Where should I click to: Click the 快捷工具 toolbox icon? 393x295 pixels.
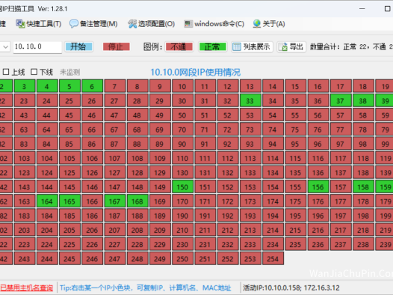click(x=20, y=24)
